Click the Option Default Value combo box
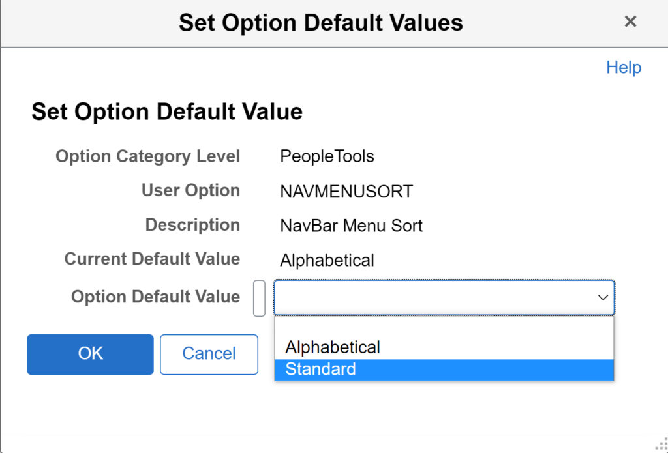 pyautogui.click(x=434, y=298)
